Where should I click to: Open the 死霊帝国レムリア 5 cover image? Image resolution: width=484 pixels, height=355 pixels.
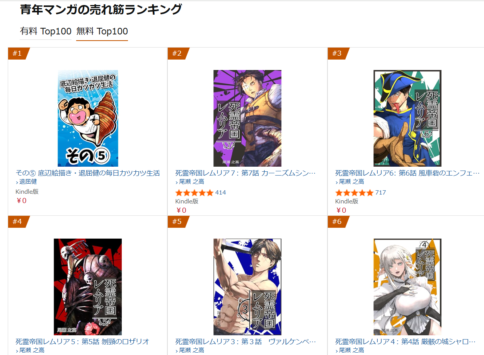[x=88, y=287]
